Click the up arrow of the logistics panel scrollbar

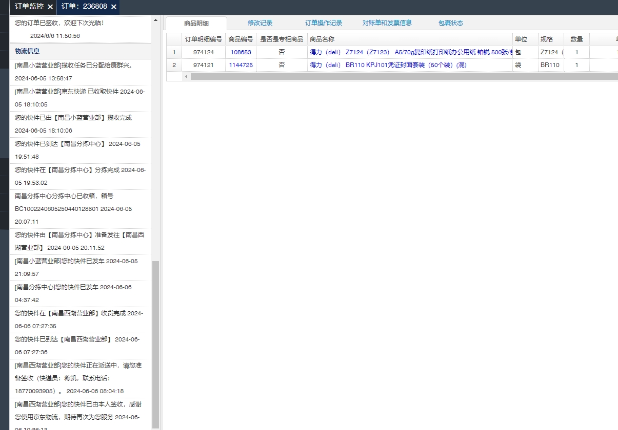coord(156,20)
